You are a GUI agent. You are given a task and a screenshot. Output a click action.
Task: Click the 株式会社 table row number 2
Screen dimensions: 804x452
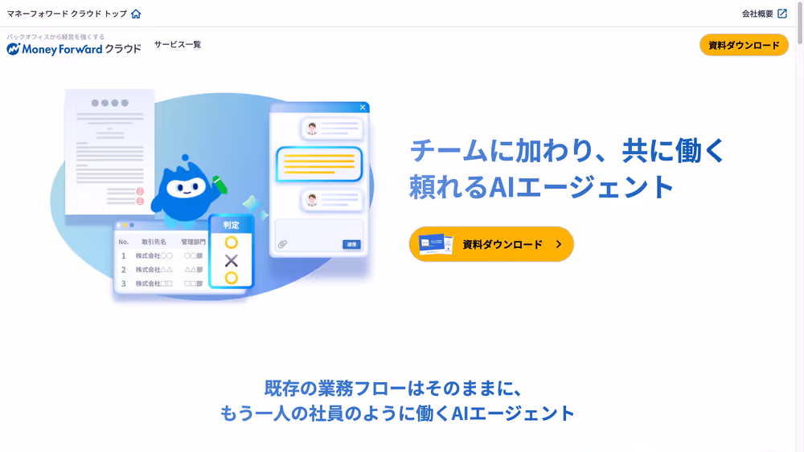point(161,270)
